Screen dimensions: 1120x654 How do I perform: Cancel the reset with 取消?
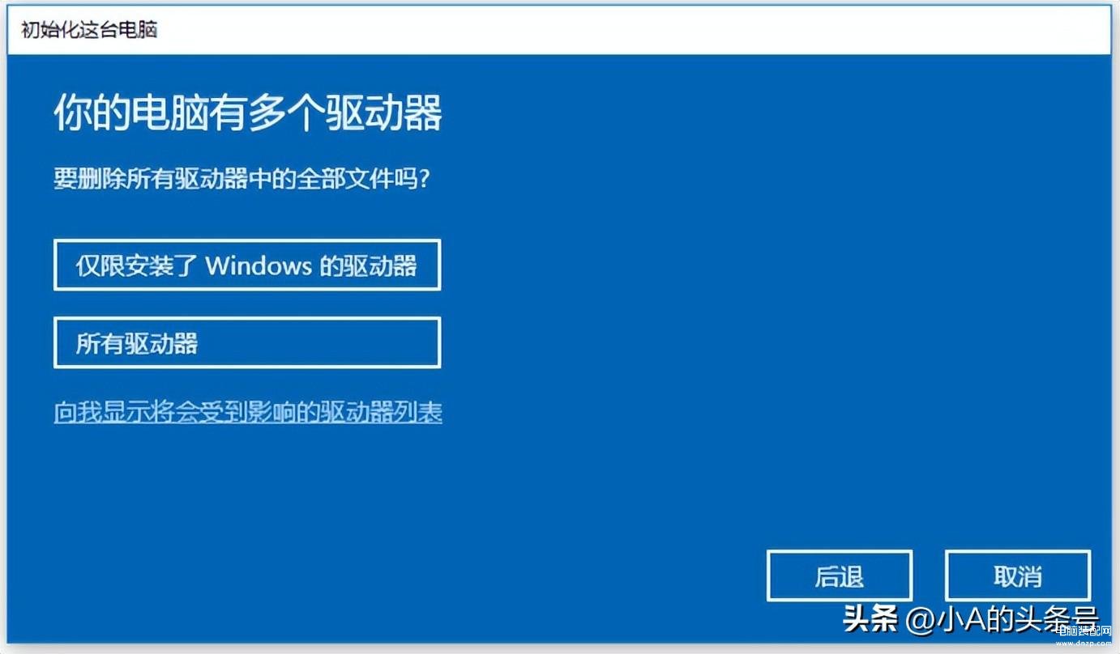[x=1018, y=576]
